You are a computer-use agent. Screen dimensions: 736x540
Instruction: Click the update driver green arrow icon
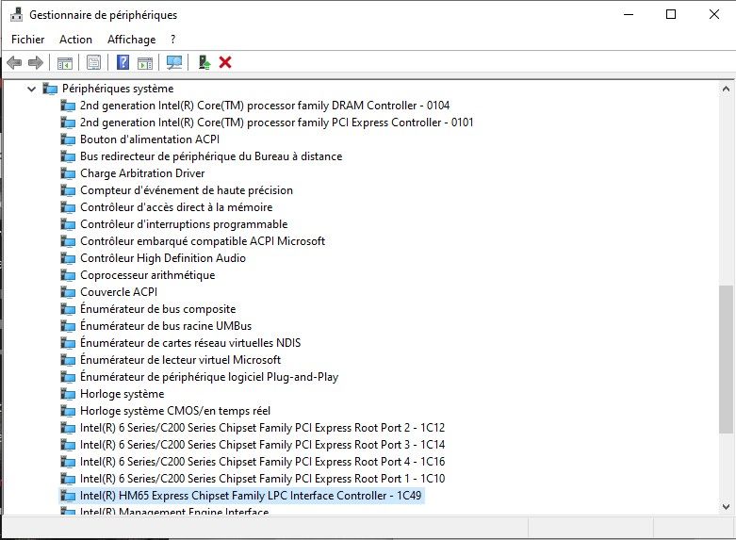click(x=204, y=62)
